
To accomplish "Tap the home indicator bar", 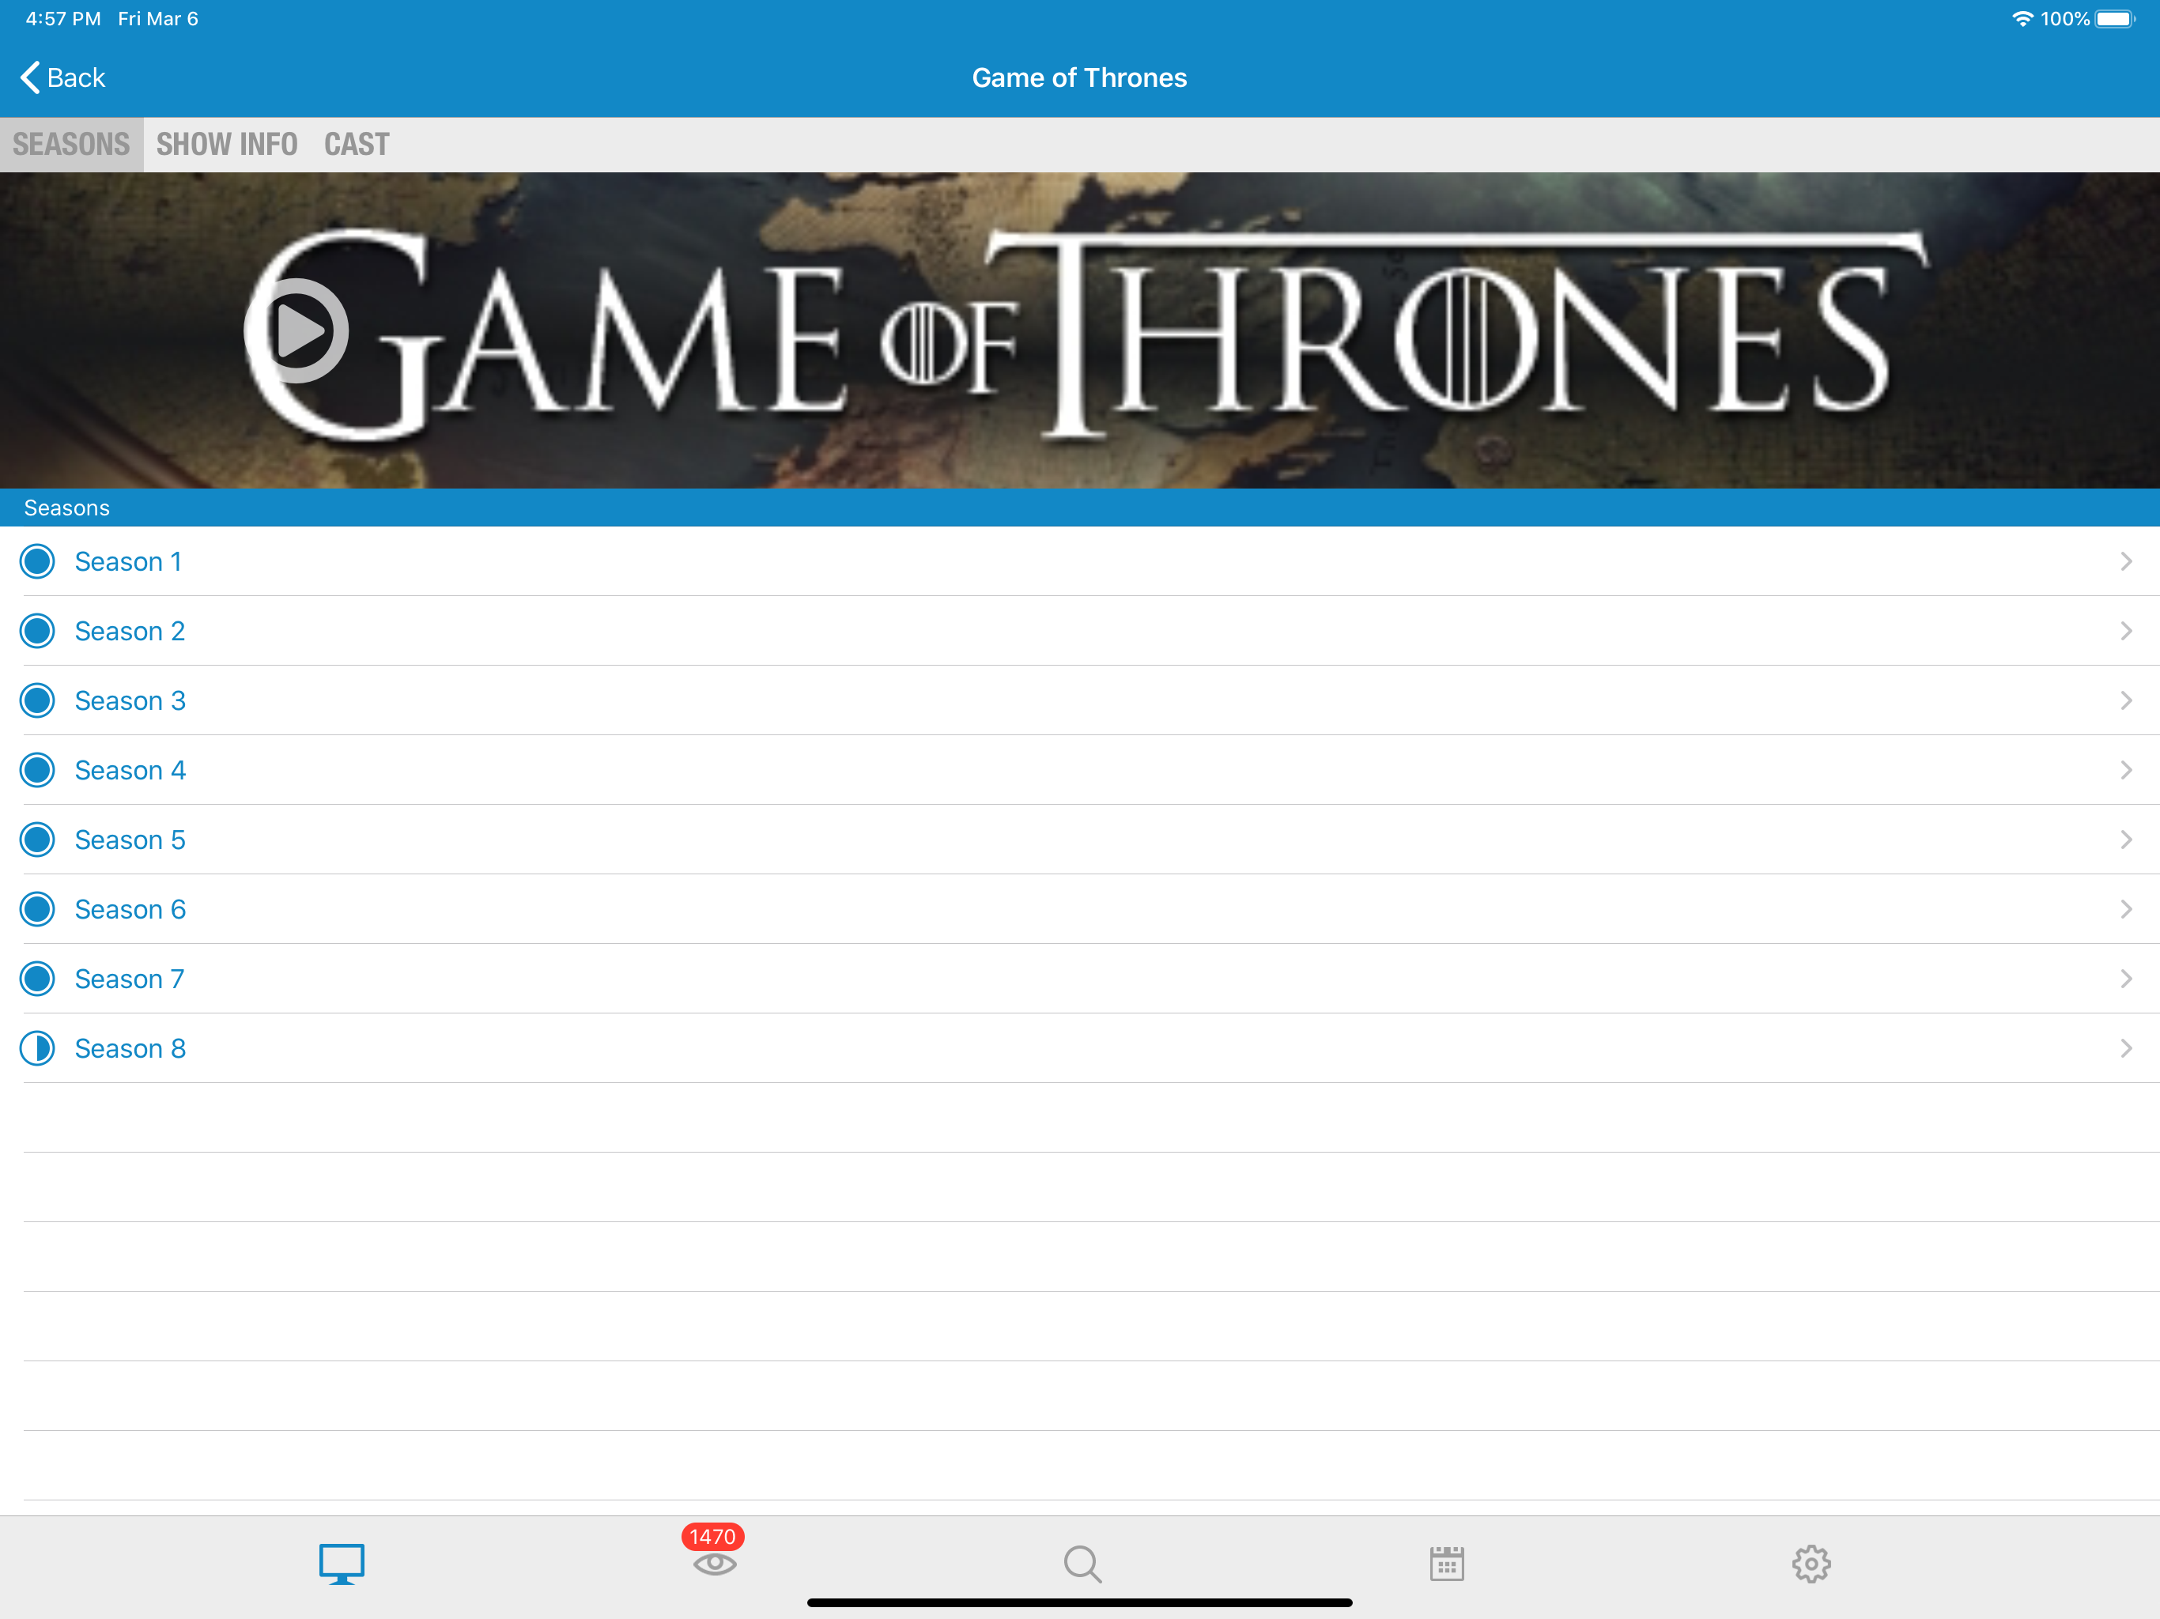I will (x=1079, y=1602).
